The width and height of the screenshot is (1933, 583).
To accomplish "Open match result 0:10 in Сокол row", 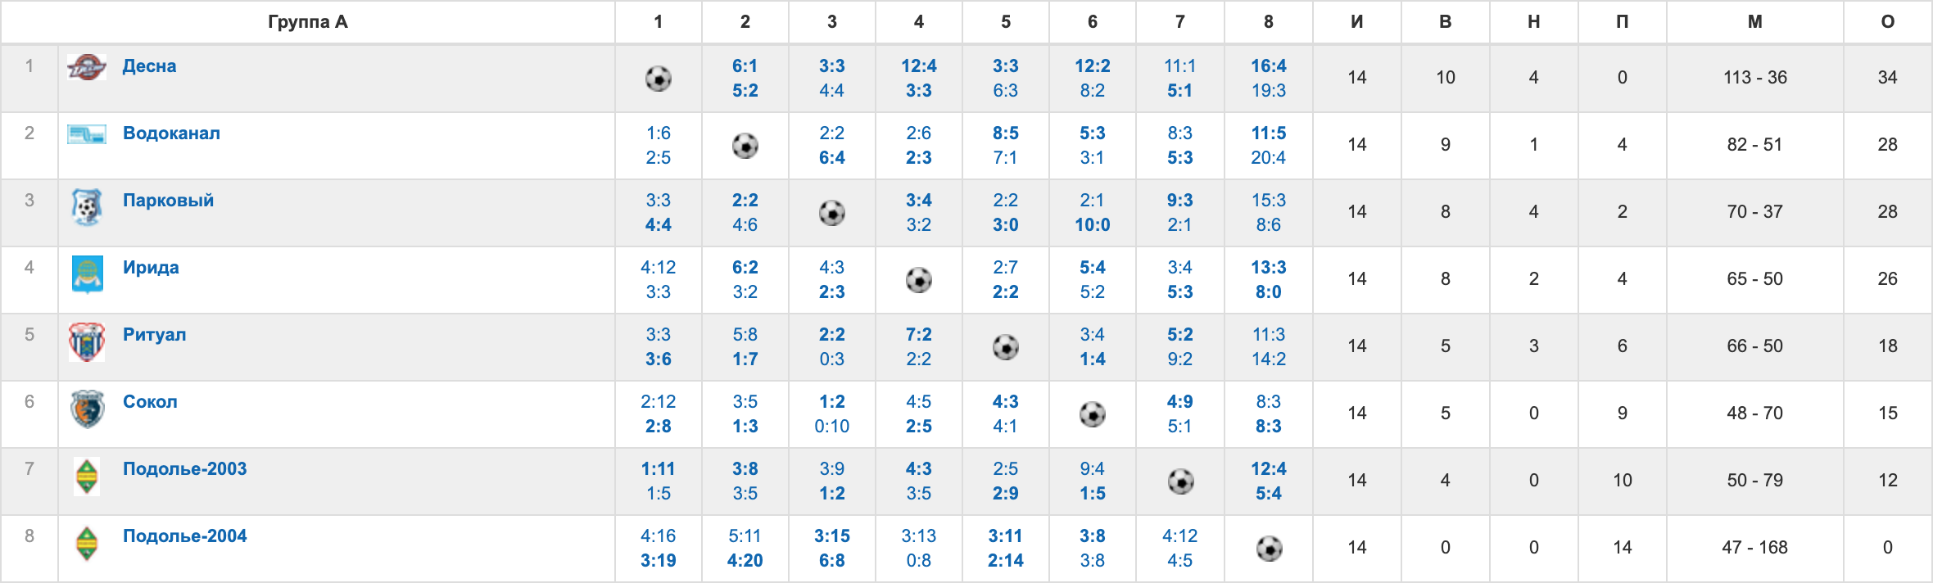I will tap(832, 427).
